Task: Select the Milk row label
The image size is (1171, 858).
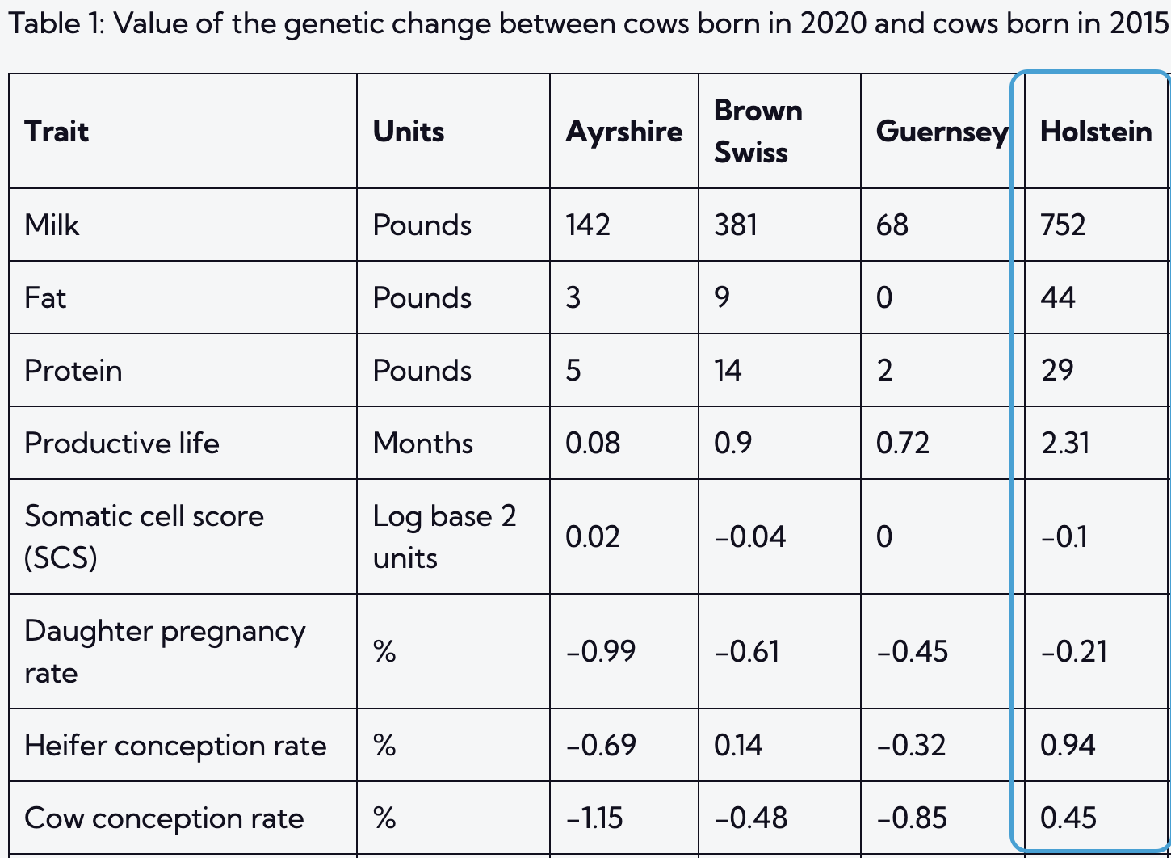Action: (52, 225)
